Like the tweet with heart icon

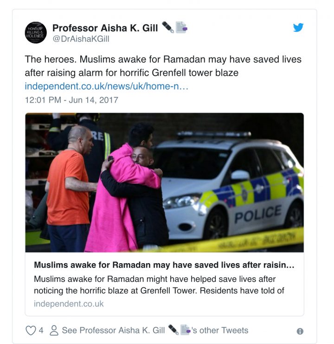click(31, 330)
